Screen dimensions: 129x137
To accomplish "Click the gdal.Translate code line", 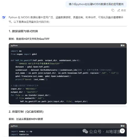I will (x=43, y=76).
